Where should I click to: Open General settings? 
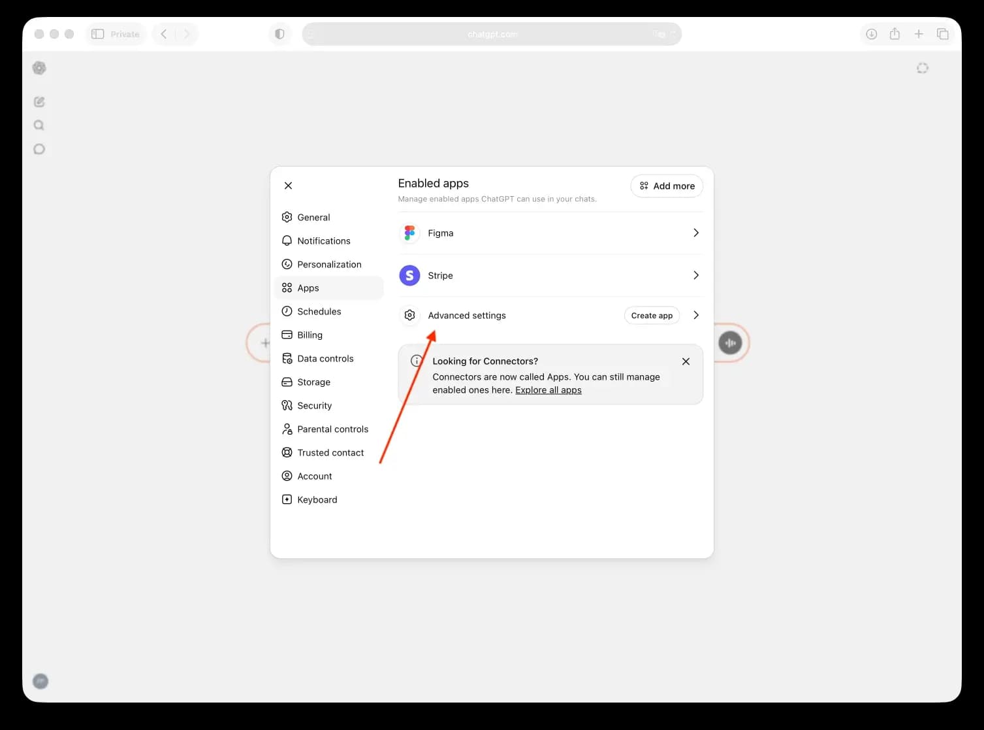click(x=328, y=217)
